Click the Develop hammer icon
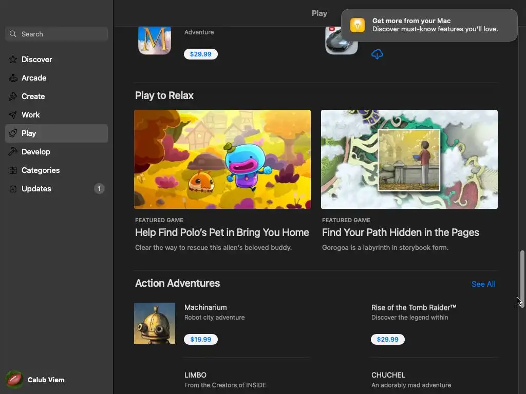This screenshot has width=526, height=394. [x=13, y=152]
